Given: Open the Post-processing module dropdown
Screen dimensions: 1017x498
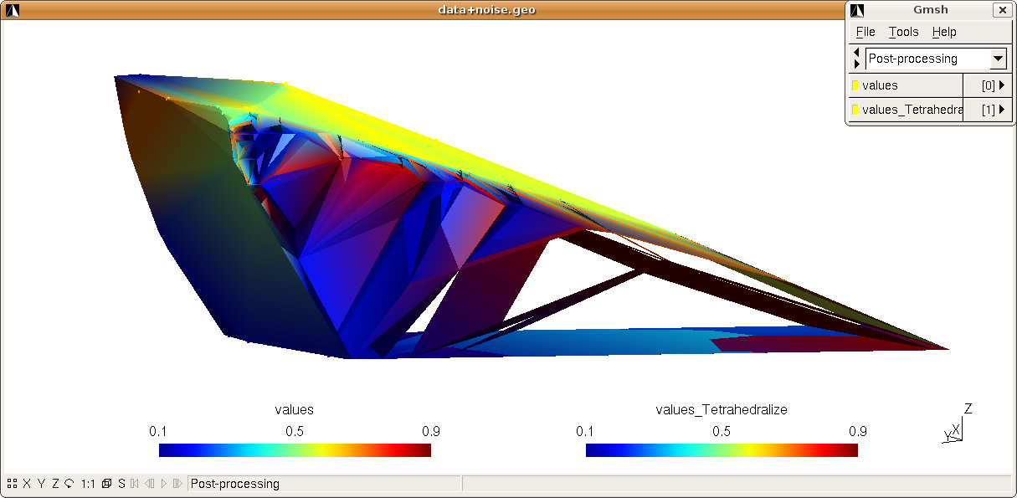Looking at the screenshot, I should point(935,59).
